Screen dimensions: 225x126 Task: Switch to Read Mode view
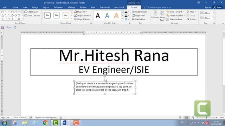coord(180,118)
